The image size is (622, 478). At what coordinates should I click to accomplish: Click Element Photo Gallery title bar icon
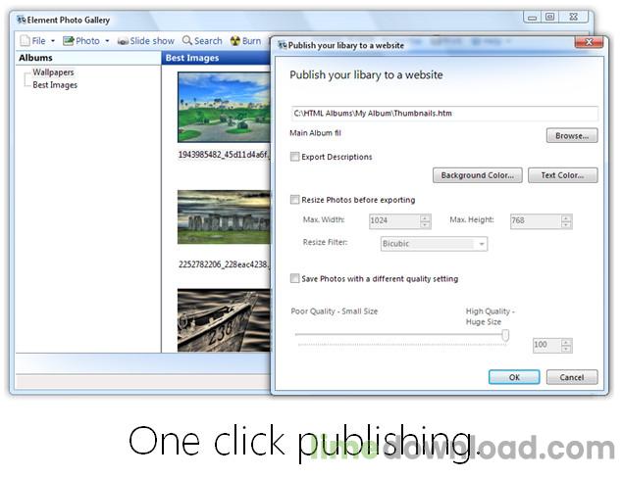[22, 20]
